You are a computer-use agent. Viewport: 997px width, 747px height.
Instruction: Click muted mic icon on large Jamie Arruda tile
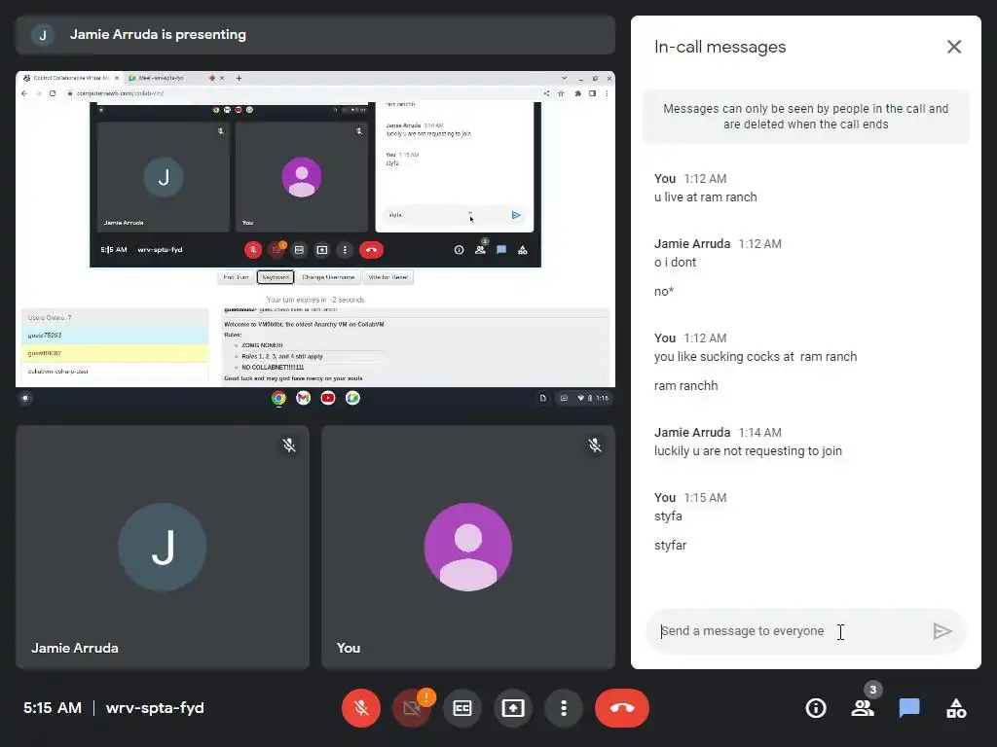pos(289,445)
